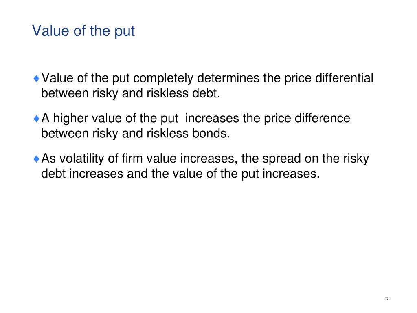Select the third blue diamond bullet marker
This screenshot has height=313, width=417.
[36, 159]
